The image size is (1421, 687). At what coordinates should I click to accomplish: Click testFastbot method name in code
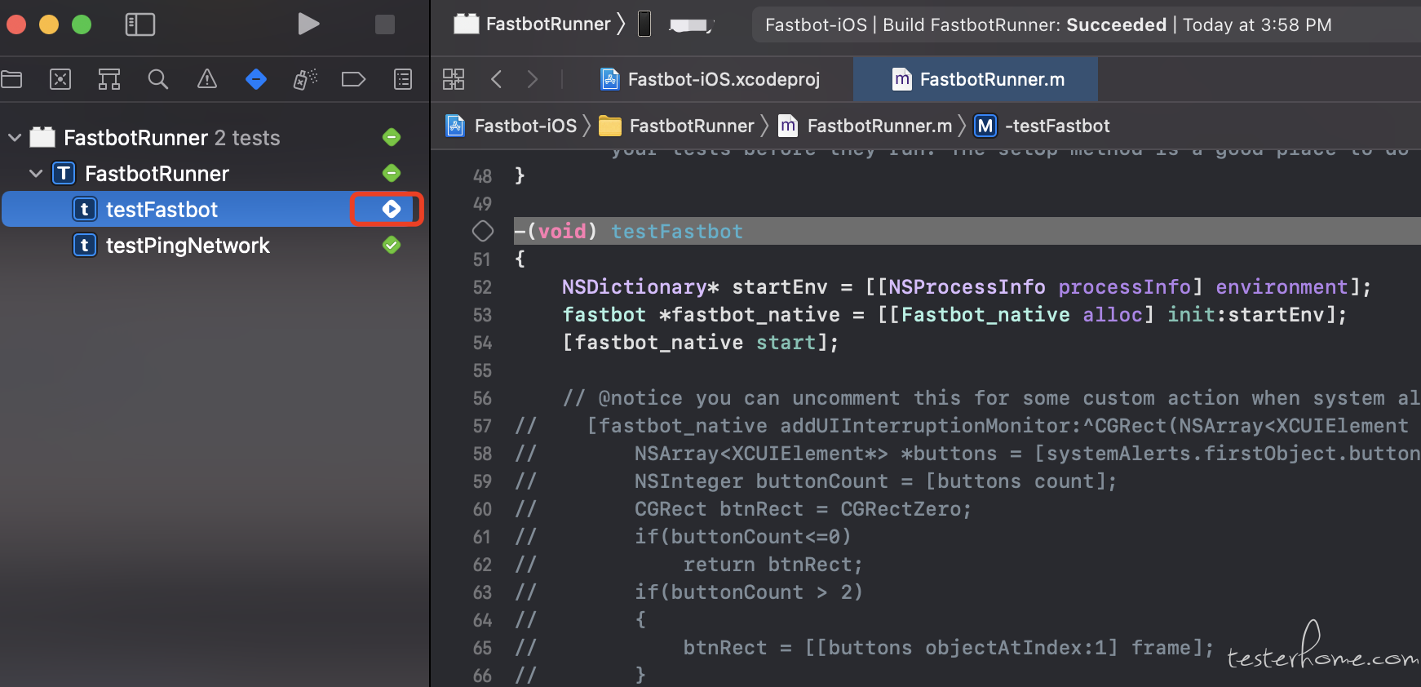coord(677,232)
